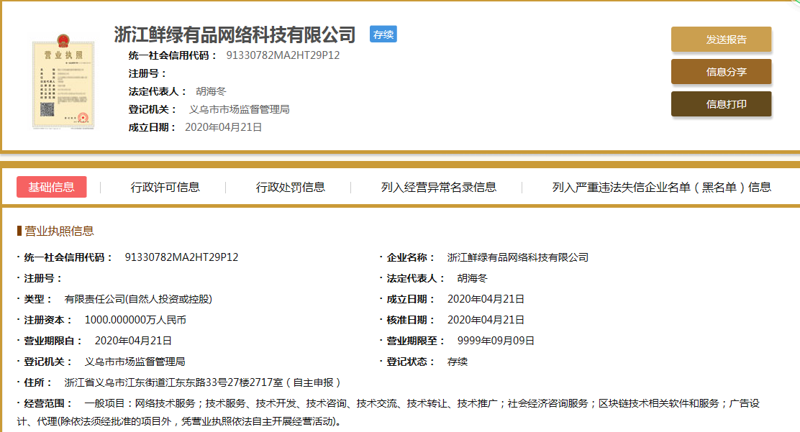Click the 信息打印 button
This screenshot has height=432, width=800.
point(721,104)
